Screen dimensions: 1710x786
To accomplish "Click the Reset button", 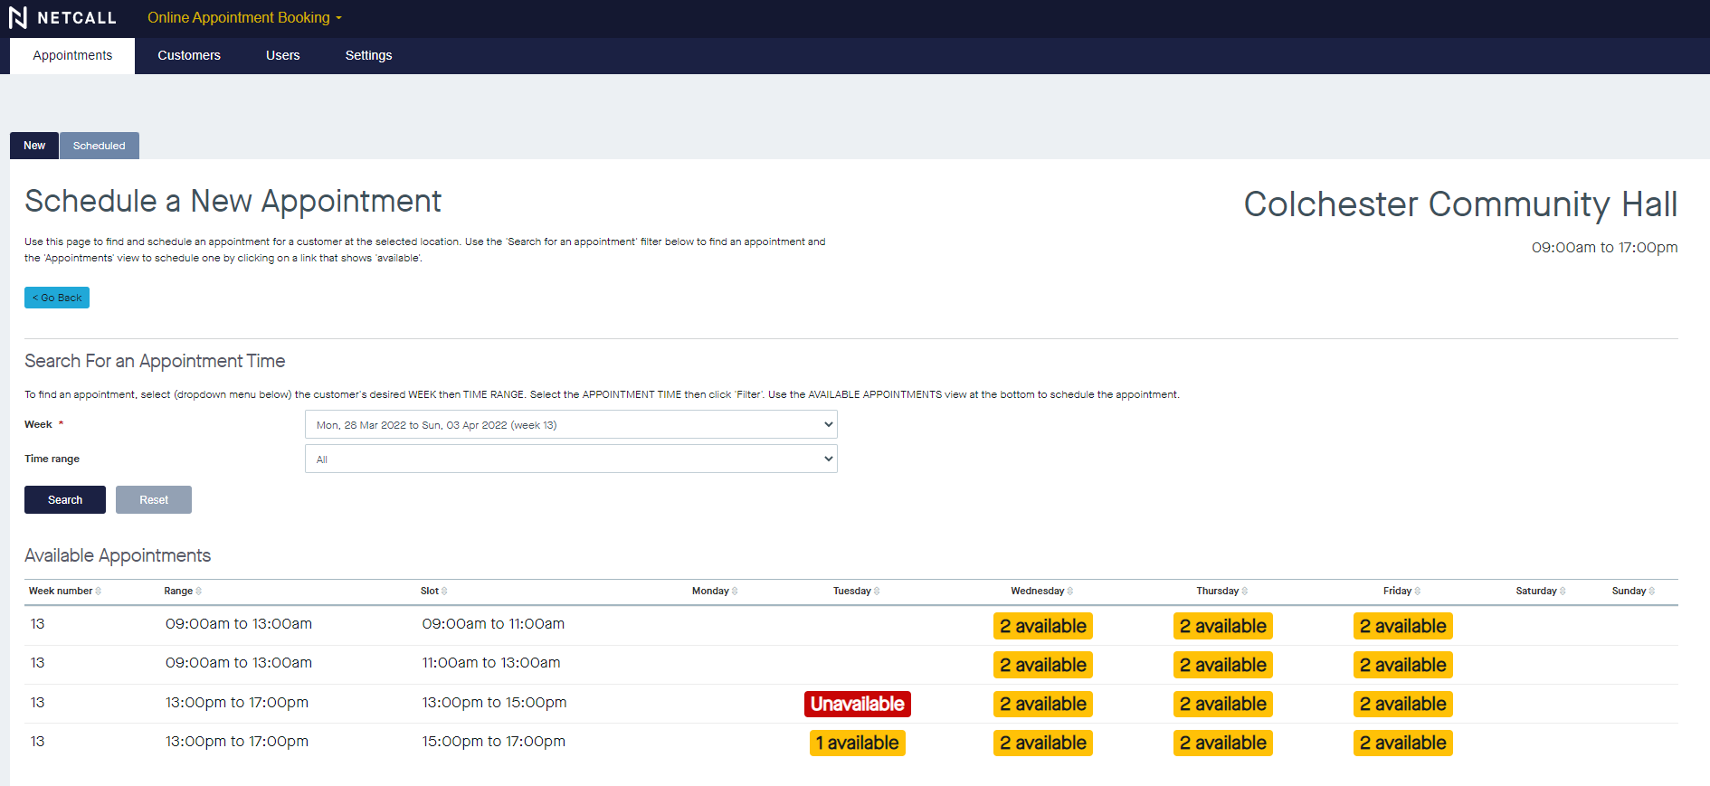I will (x=154, y=500).
